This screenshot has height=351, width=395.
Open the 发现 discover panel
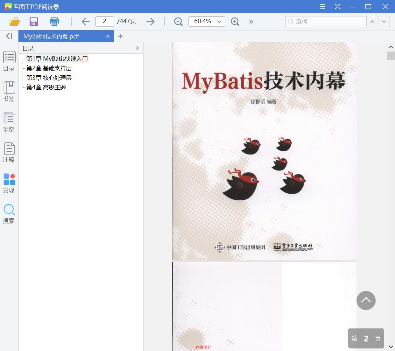[x=9, y=183]
